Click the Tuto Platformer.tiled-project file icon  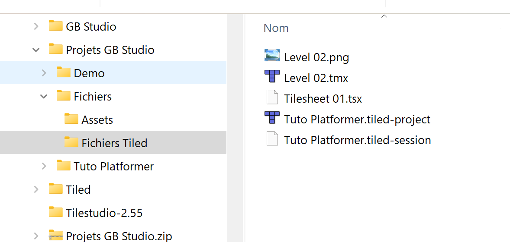point(272,118)
